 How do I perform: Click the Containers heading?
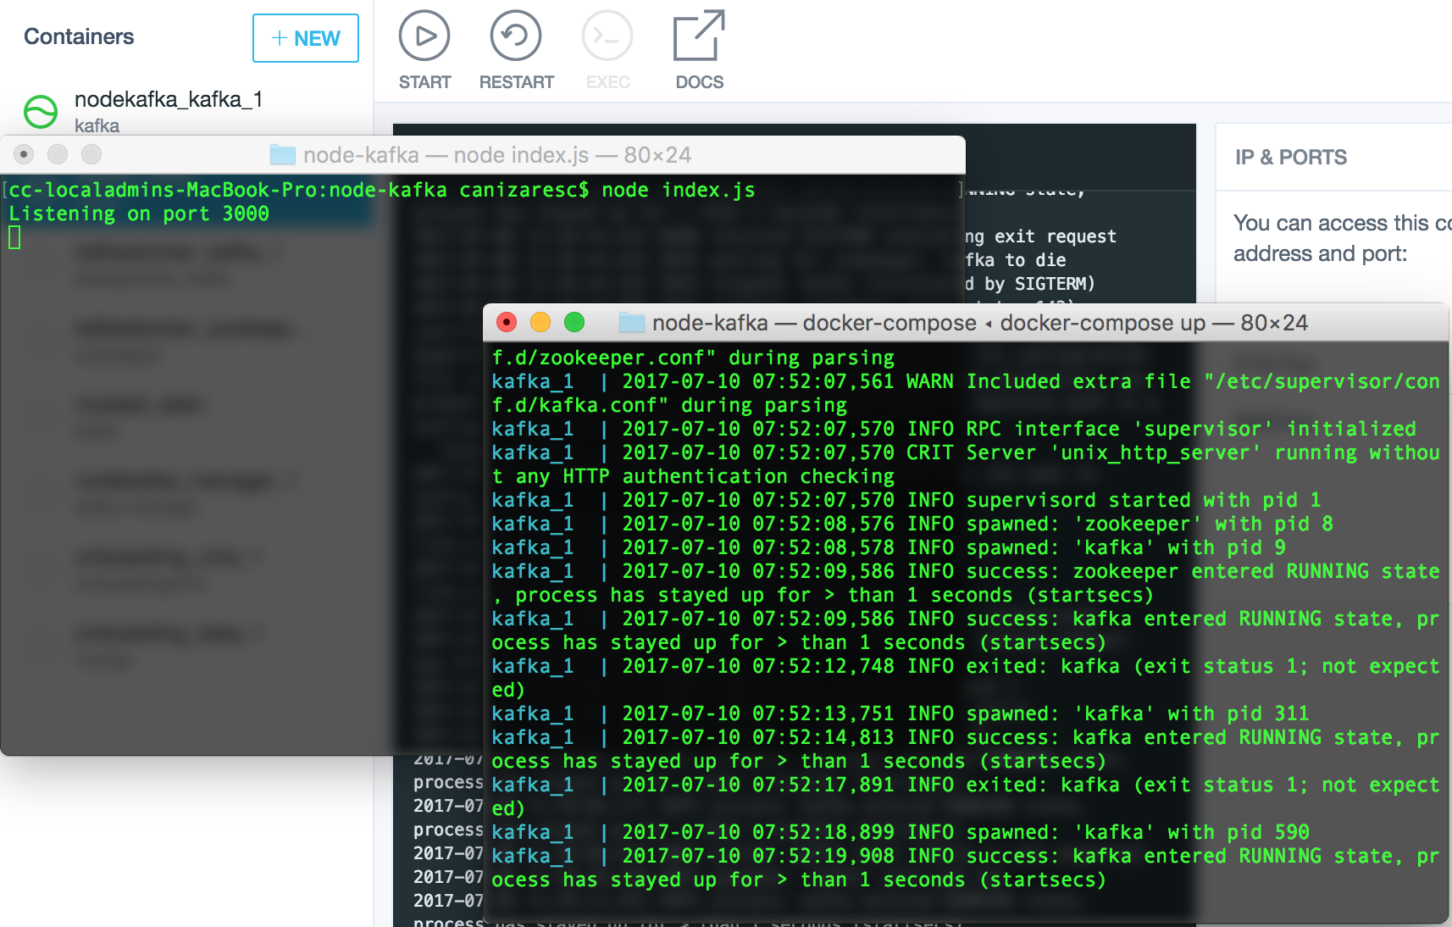click(x=79, y=36)
